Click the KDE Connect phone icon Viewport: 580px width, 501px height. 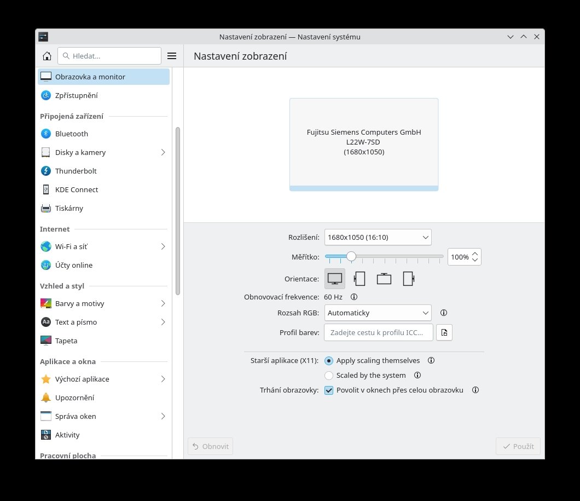coord(46,189)
